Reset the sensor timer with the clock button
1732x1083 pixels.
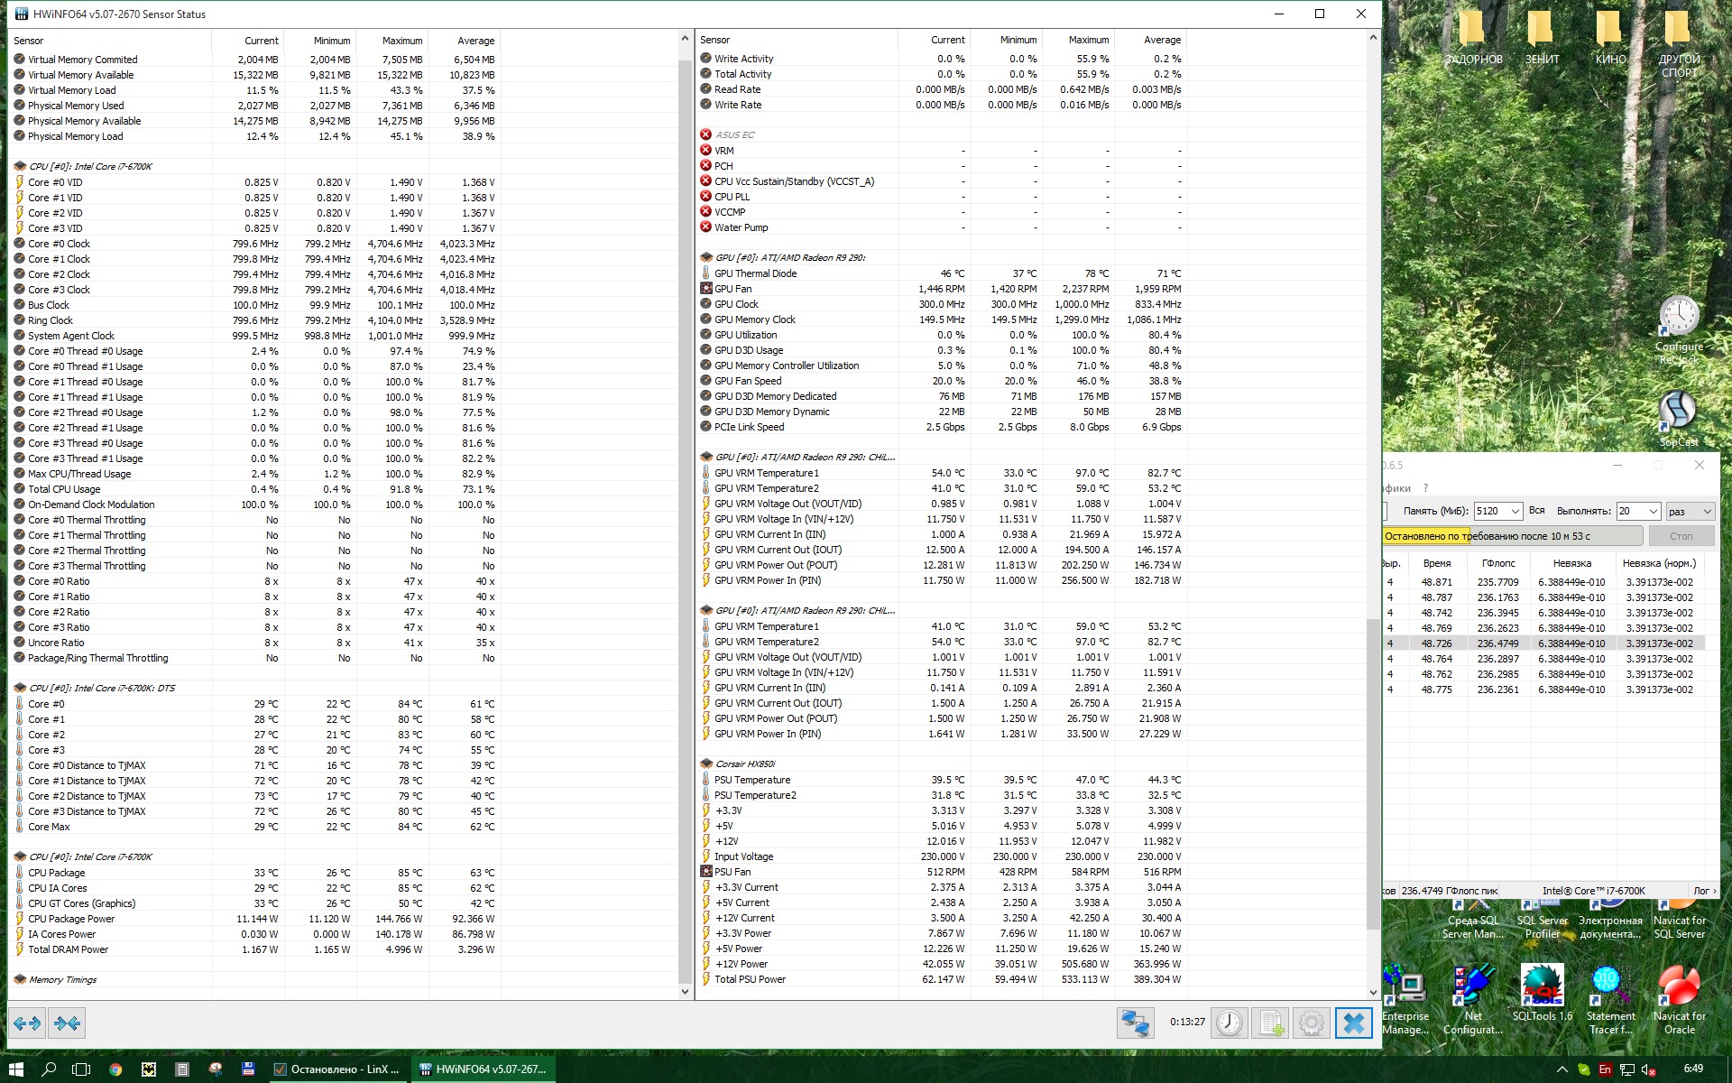[1229, 1023]
